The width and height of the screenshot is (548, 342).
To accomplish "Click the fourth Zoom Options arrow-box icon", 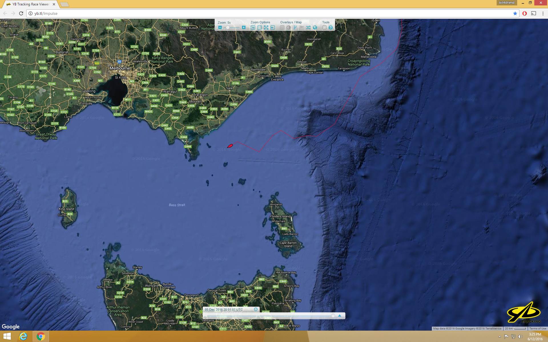I will (273, 28).
